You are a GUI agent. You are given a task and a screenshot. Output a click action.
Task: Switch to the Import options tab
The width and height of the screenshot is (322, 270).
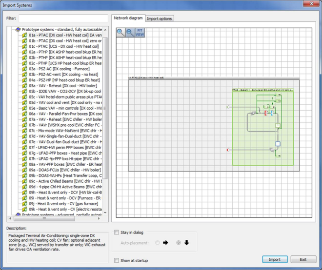tap(159, 19)
